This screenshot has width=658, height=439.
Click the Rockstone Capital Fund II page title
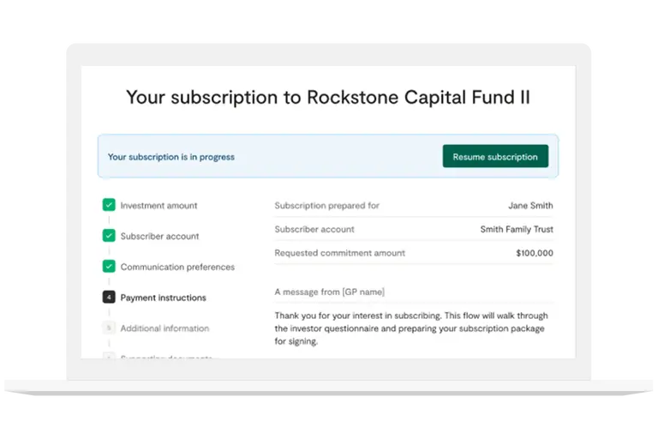point(328,97)
